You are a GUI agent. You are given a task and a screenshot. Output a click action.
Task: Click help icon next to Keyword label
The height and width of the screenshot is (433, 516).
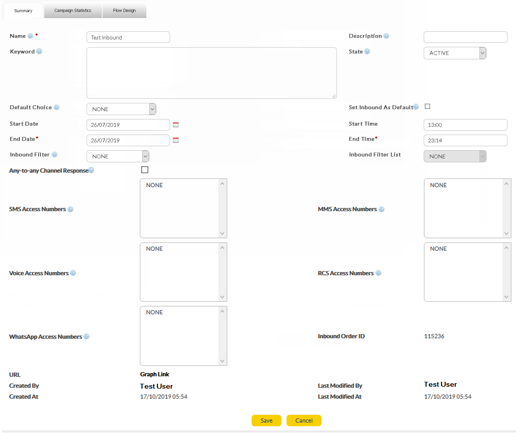click(x=39, y=52)
